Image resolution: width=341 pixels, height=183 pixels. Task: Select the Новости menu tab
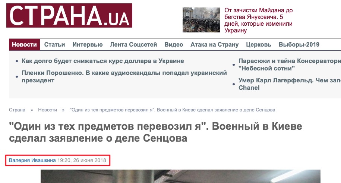[24, 45]
